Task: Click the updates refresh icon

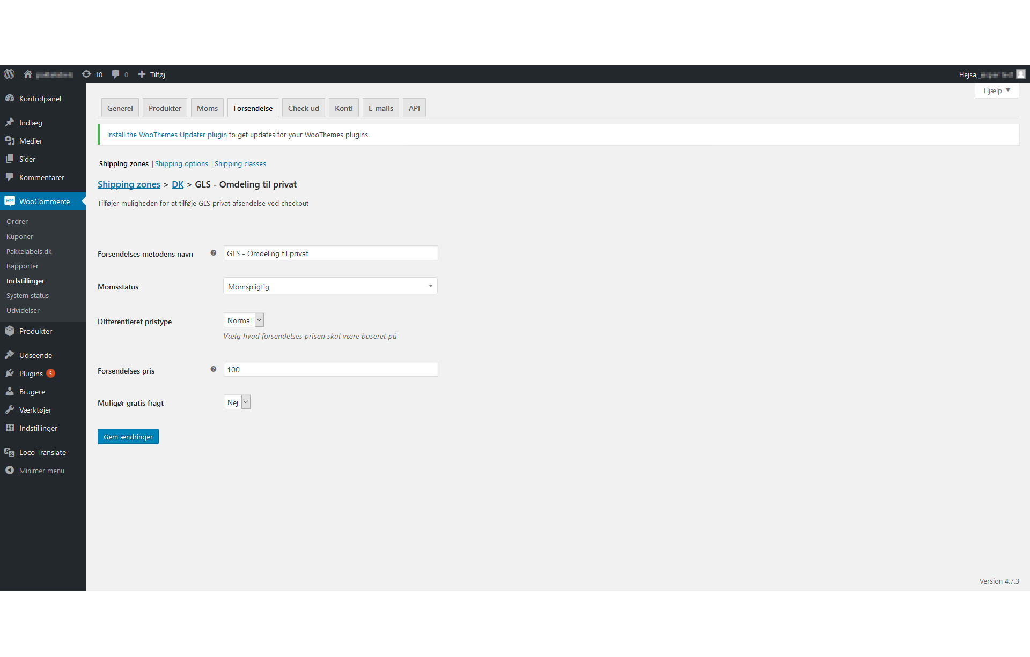Action: click(x=86, y=74)
